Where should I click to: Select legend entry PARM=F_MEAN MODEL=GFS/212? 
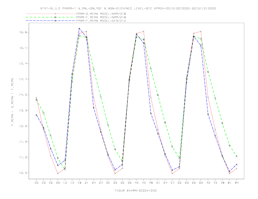(x=101, y=21)
